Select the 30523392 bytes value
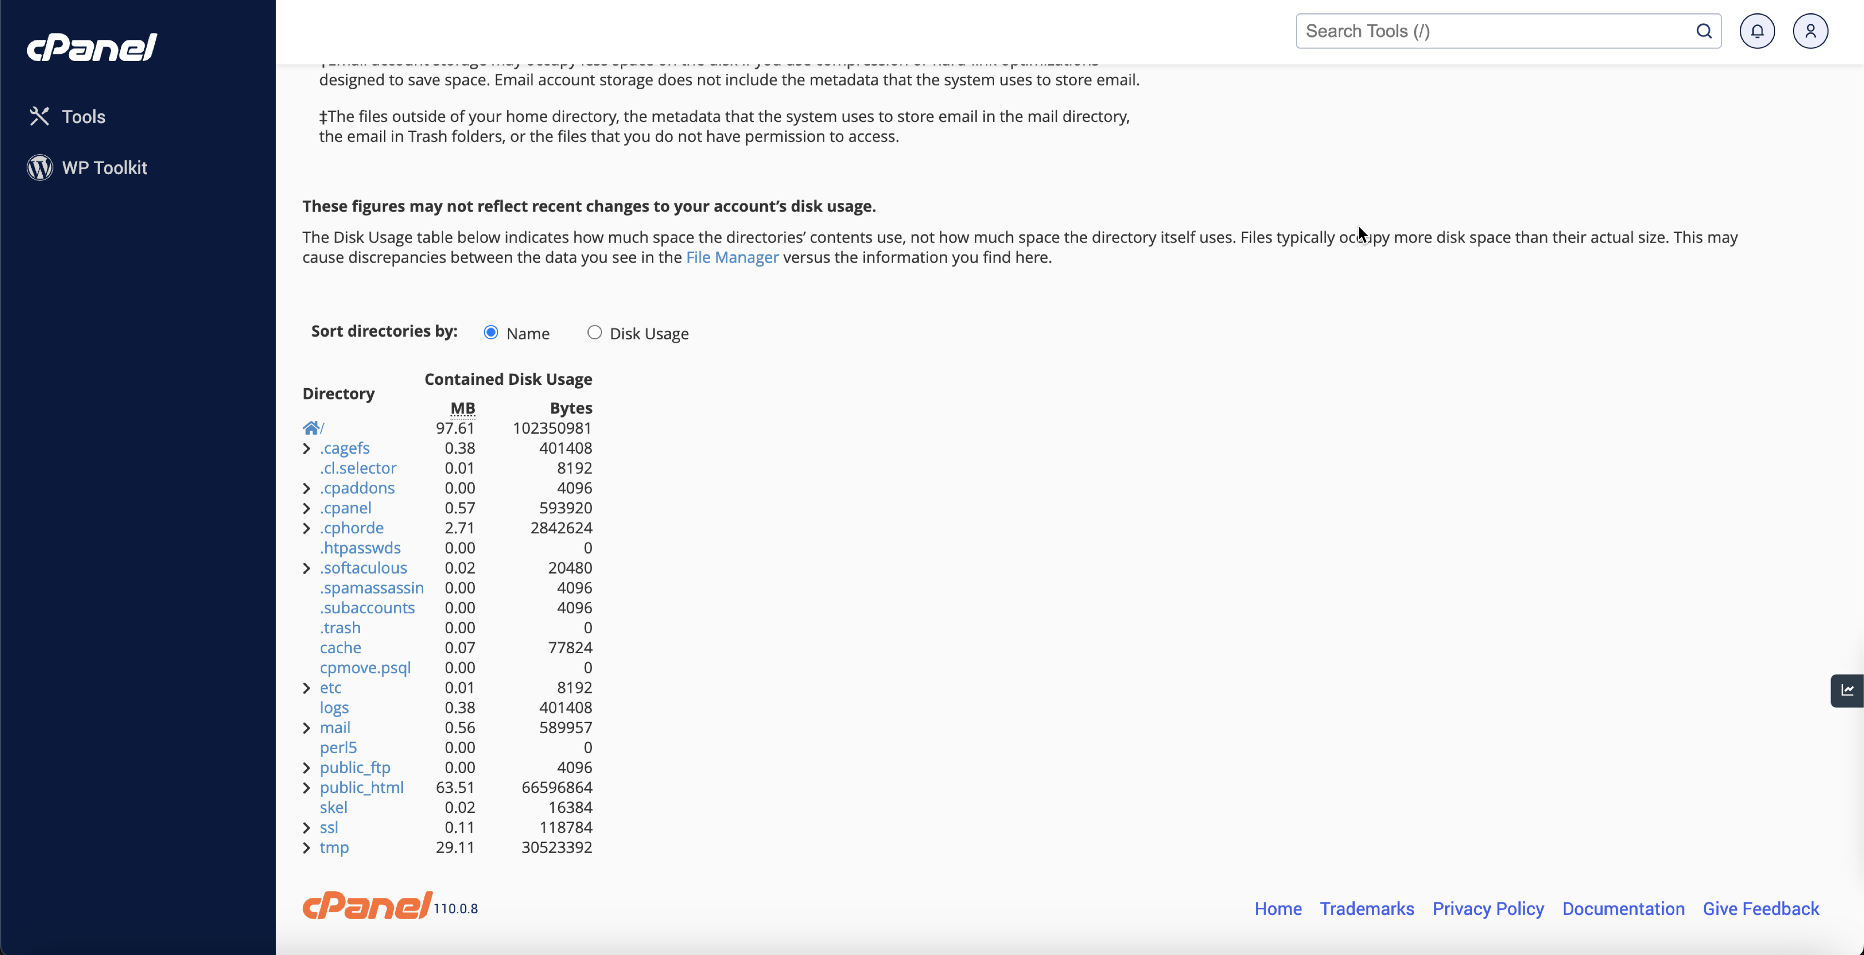The height and width of the screenshot is (955, 1864). (x=556, y=847)
